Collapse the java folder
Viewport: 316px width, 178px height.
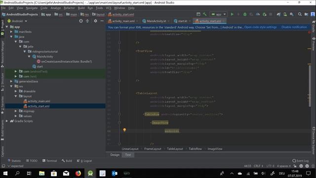tap(11, 37)
